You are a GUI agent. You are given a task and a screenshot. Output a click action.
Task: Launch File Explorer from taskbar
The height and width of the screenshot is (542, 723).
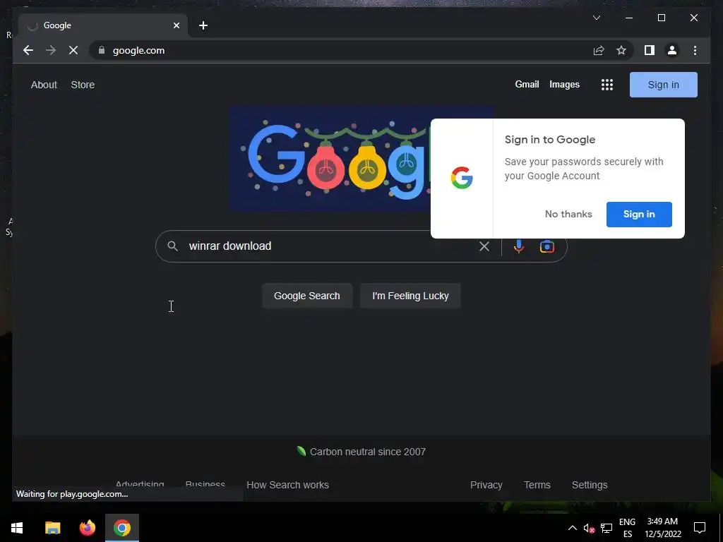click(52, 528)
